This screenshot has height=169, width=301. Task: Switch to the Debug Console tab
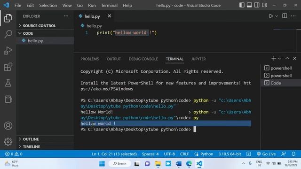143,59
